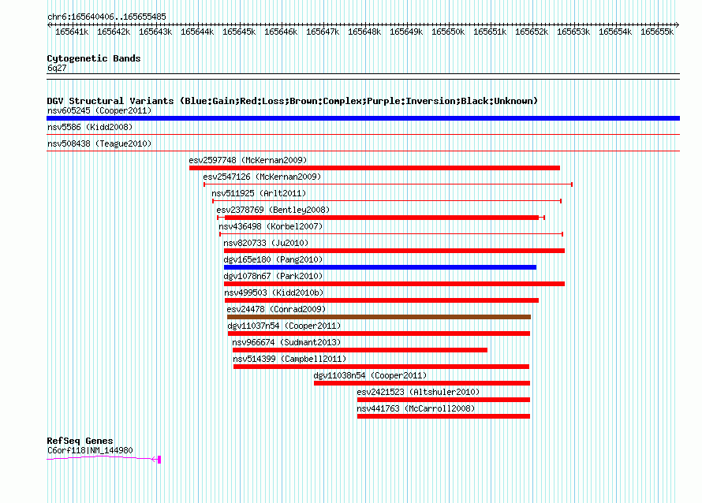The height and width of the screenshot is (503, 702).
Task: Click the dgv11037n54 (Cooper2011) red bar
Action: 379,333
